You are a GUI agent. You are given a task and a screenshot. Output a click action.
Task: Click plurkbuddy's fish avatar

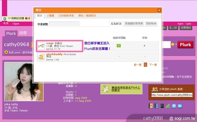(x=41, y=57)
